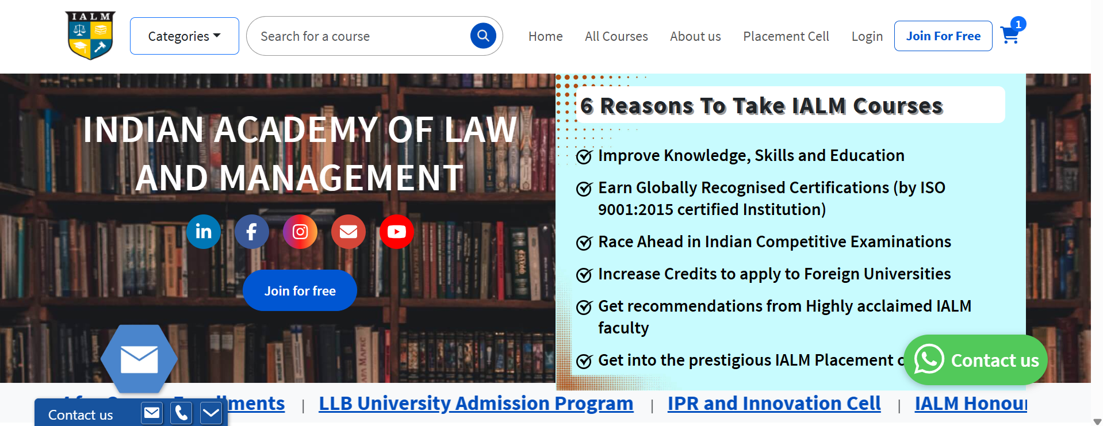
Task: Click 'Earn Globally Recognised Certifications' text
Action: (772, 198)
